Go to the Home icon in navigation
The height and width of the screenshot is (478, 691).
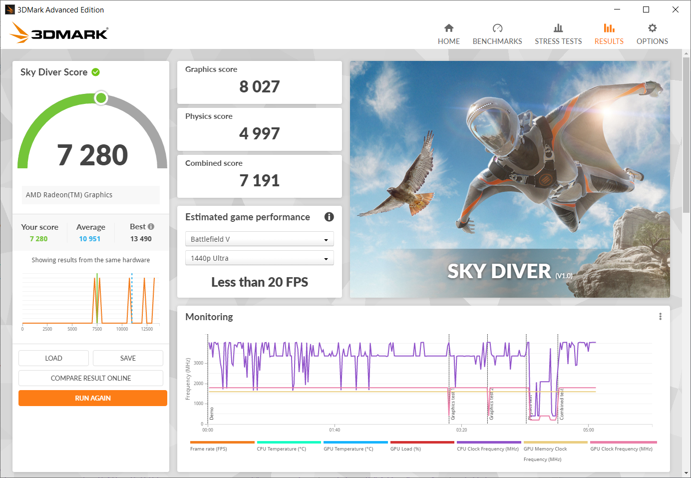(x=449, y=28)
